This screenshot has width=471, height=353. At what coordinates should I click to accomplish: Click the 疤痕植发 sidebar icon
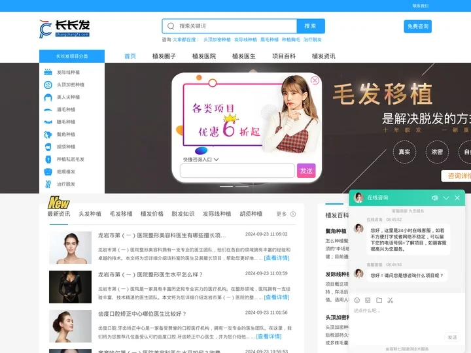[48, 172]
